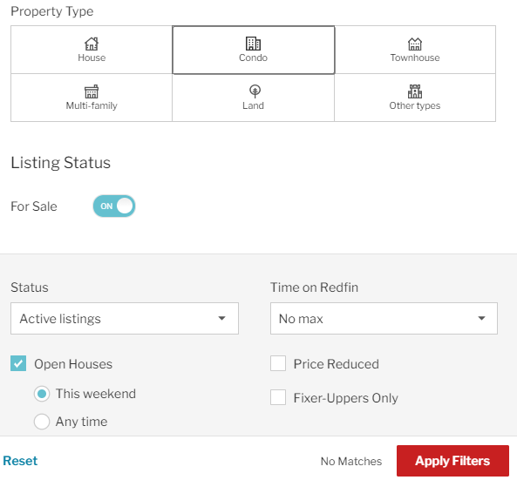Image resolution: width=517 pixels, height=480 pixels.
Task: Click the Active listings dropdown arrow
Action: 222,318
